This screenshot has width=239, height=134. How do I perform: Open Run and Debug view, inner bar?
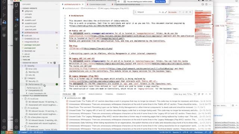pyautogui.click(x=16, y=25)
